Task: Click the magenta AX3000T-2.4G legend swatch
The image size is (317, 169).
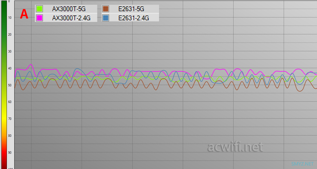Action: pos(39,18)
